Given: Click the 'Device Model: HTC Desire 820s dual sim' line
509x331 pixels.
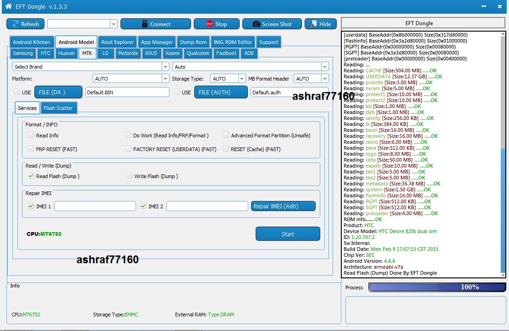Looking at the screenshot, I should coord(390,231).
